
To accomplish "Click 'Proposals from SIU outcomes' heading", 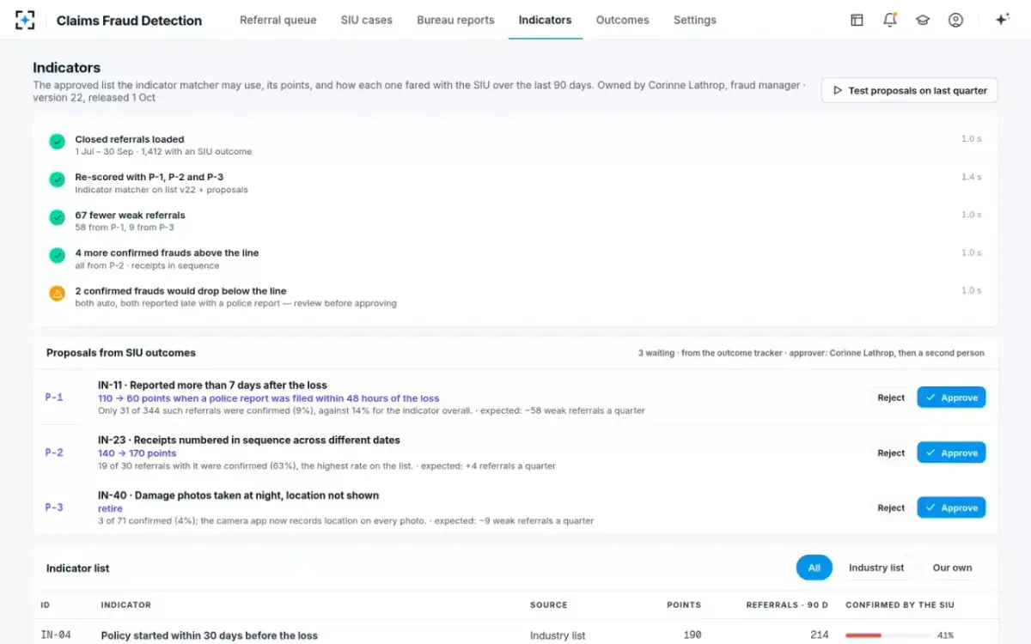I will [x=121, y=353].
